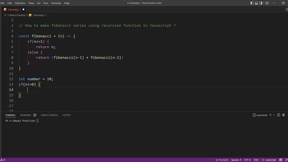288x162 pixels.
Task: Click the CRLF end-of-line status
Action: click(x=256, y=160)
